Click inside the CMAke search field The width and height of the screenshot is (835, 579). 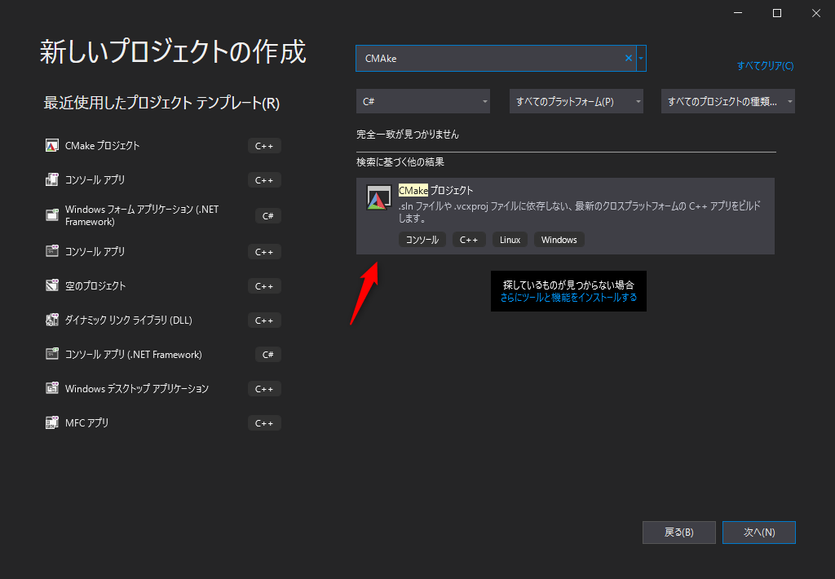pyautogui.click(x=489, y=58)
